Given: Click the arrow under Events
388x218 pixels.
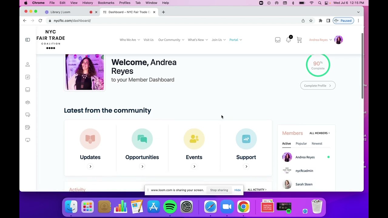Looking at the screenshot, I should [194, 166].
